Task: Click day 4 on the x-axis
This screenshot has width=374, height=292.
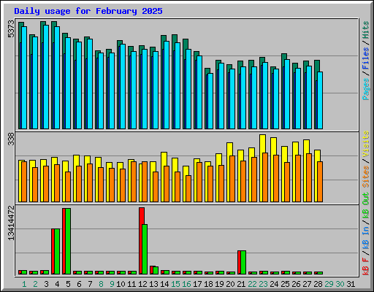Action: coord(57,284)
